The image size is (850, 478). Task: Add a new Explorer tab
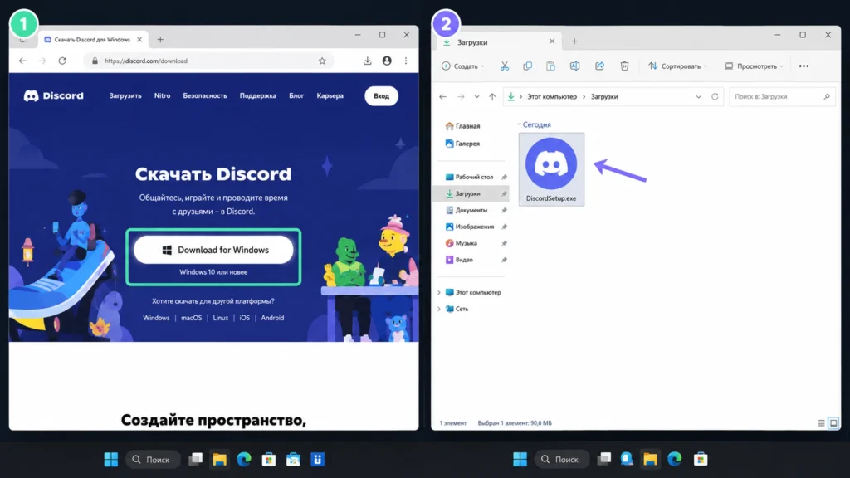point(574,41)
